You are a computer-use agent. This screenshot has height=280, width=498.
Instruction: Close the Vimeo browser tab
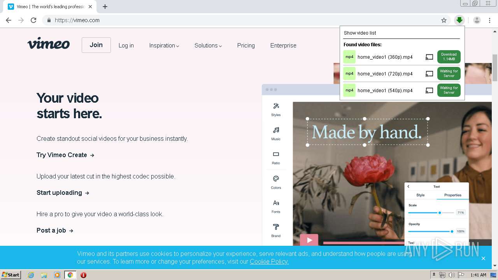click(90, 7)
